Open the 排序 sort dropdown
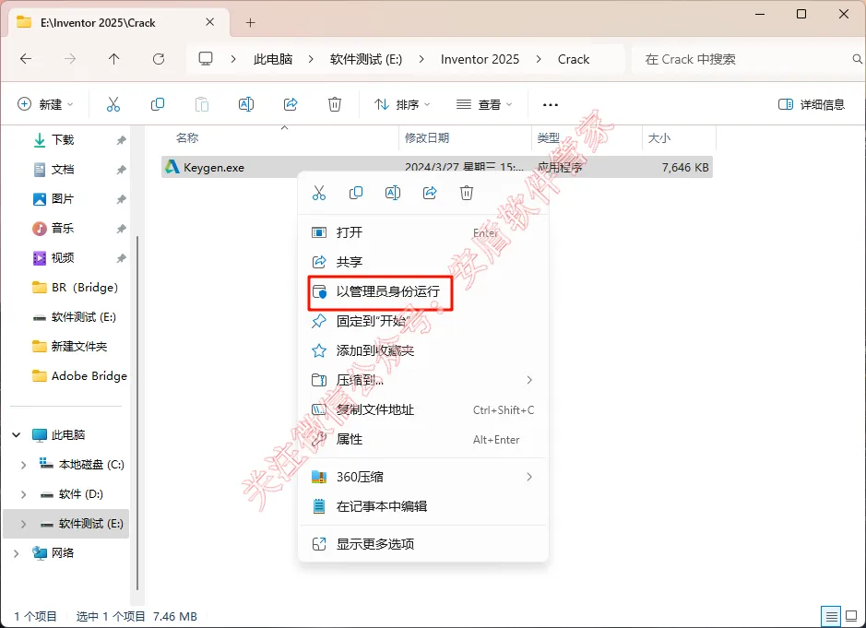Screen dimensions: 866x628 click(x=402, y=104)
